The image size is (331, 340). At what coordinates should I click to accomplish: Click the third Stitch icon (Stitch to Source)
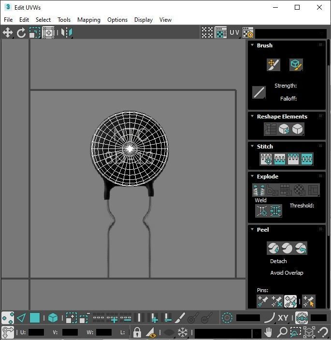[293, 159]
